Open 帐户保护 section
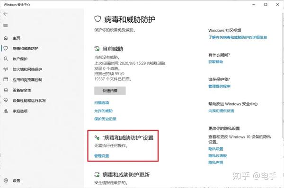 pyautogui.click(x=20, y=59)
